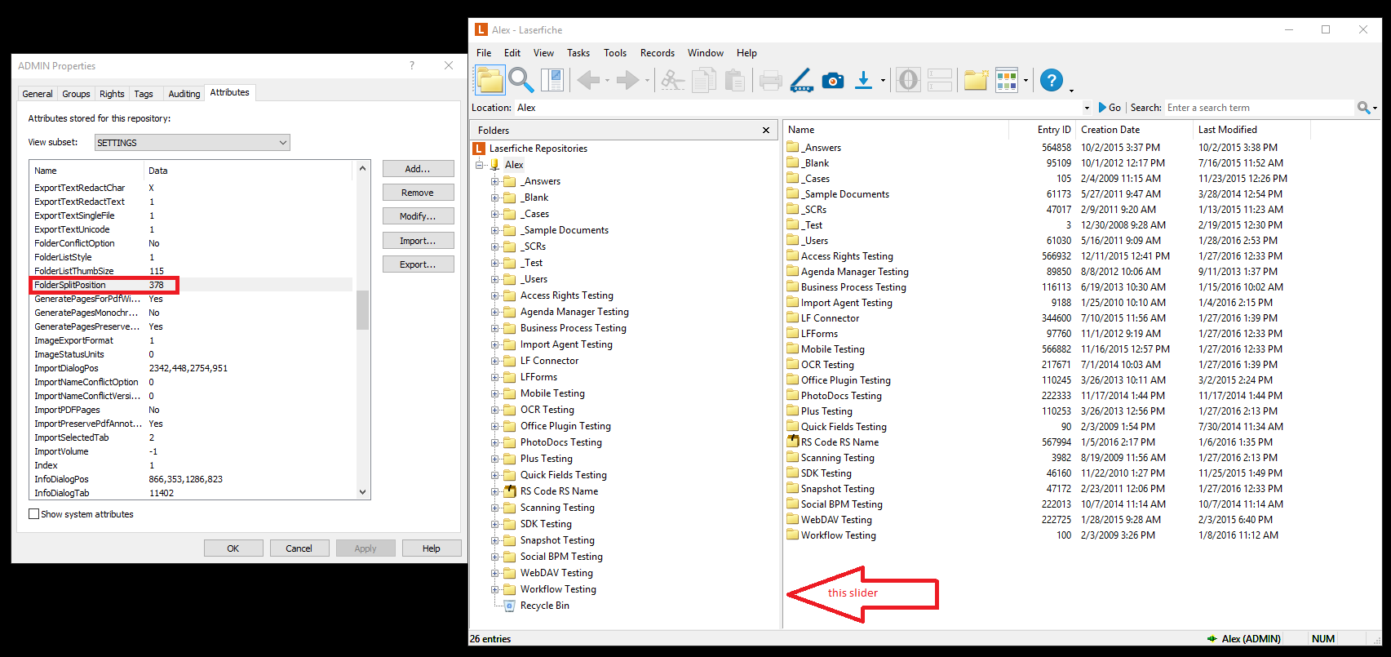Click the Location field showing Alex
Viewport: 1391px width, 657px height.
(801, 108)
